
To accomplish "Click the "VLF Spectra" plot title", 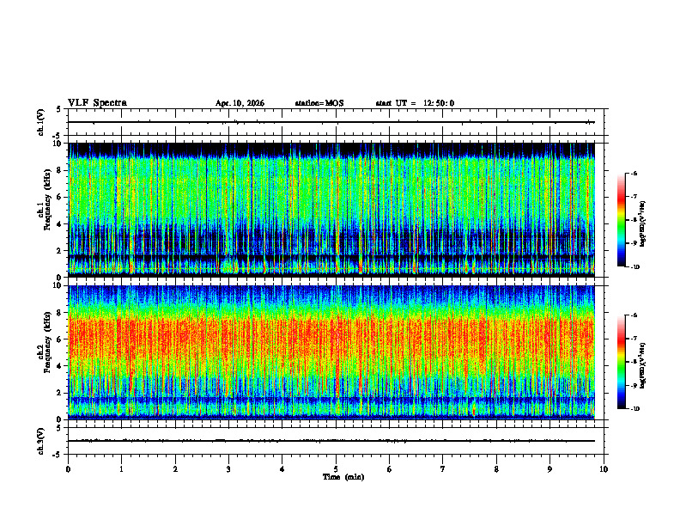I will tap(97, 103).
